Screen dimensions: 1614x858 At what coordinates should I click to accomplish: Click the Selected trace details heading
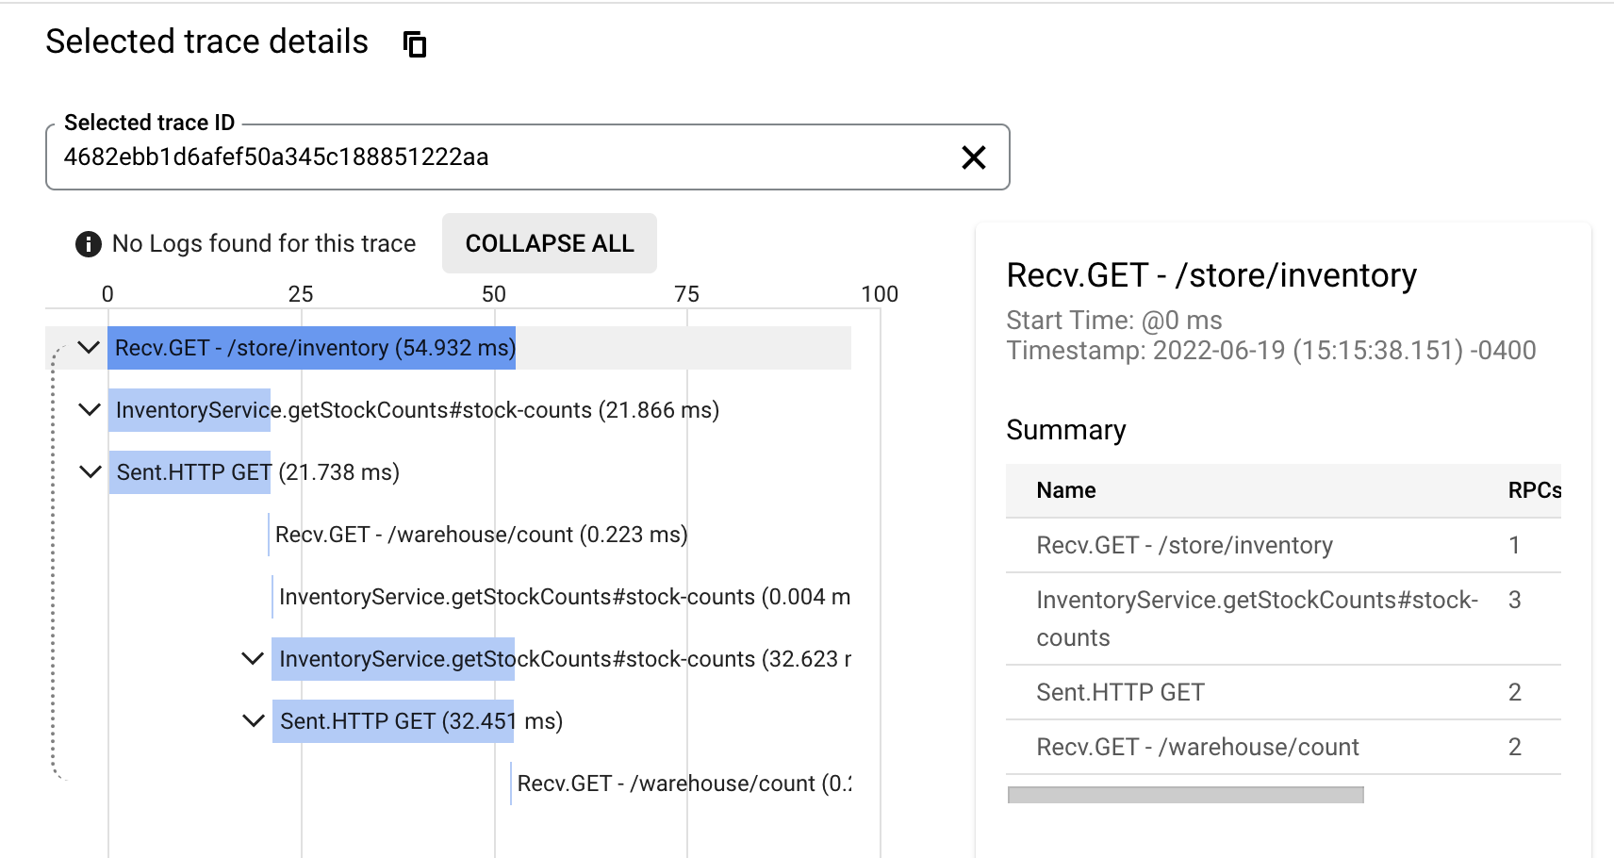(x=207, y=41)
